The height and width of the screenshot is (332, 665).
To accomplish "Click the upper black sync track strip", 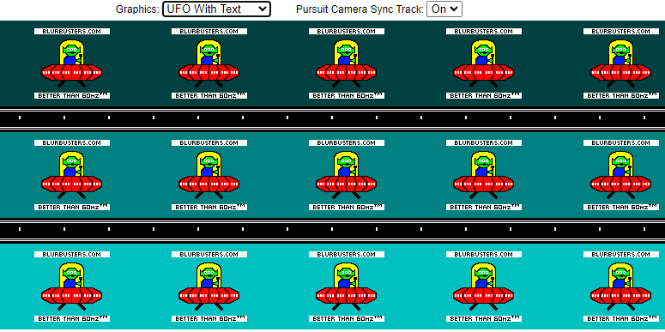I will tap(333, 119).
